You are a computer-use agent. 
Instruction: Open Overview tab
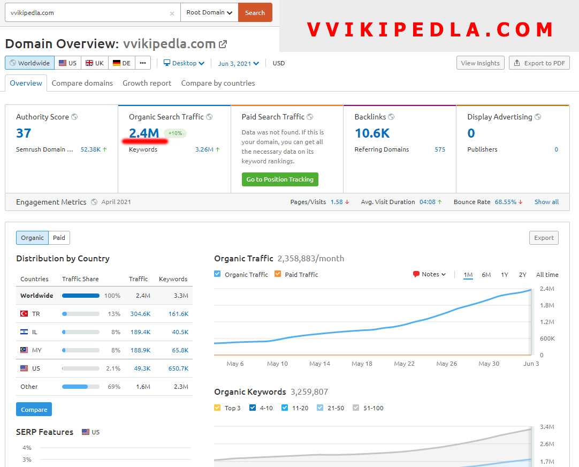26,83
